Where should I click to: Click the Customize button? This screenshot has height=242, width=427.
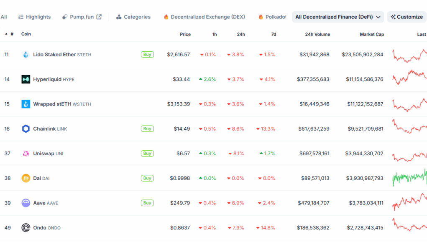tap(407, 17)
